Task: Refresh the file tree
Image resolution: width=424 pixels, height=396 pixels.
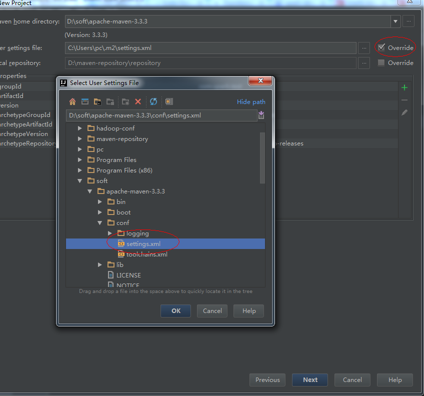Action: pyautogui.click(x=153, y=101)
